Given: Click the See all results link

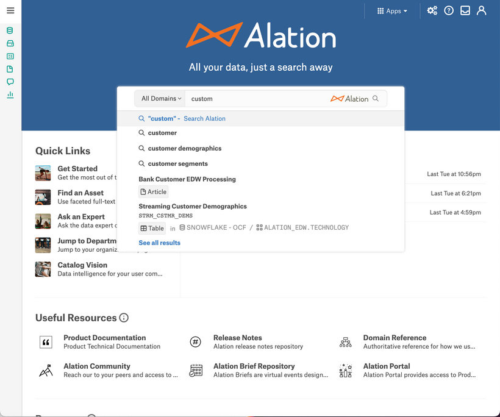Looking at the screenshot, I should (x=159, y=243).
